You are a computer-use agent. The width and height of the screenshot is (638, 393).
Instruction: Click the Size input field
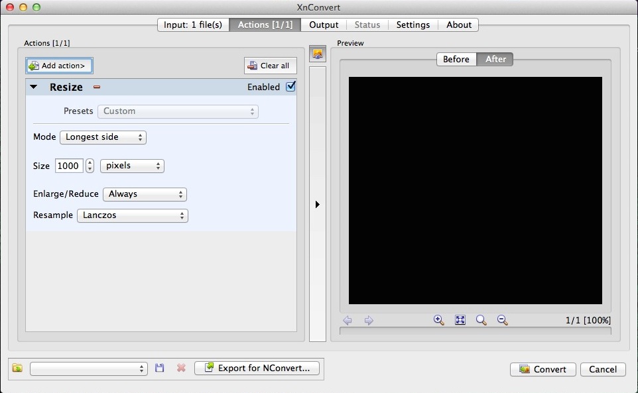click(x=68, y=166)
